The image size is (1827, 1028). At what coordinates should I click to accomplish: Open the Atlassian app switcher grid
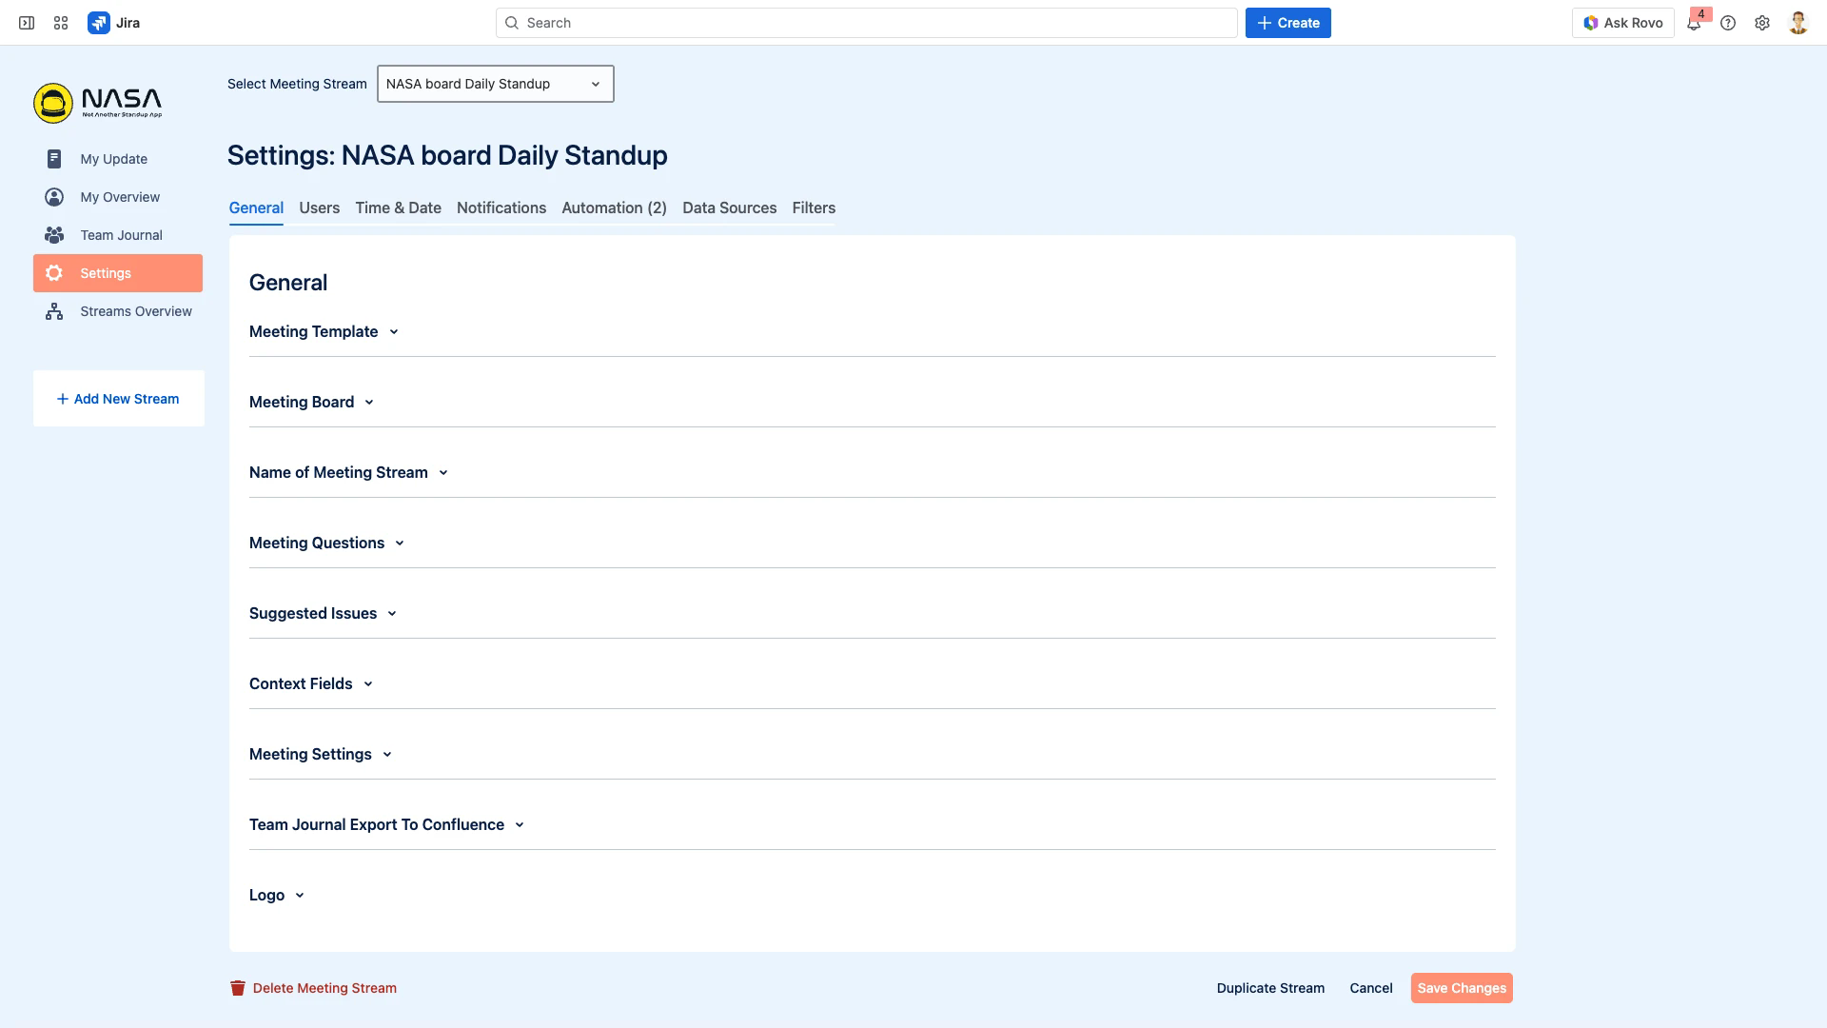pos(60,22)
